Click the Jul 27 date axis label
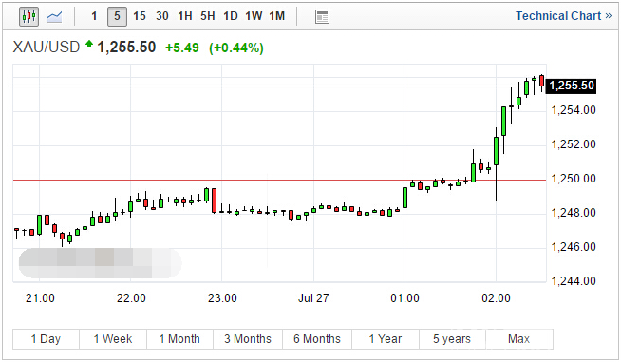 coord(313,298)
